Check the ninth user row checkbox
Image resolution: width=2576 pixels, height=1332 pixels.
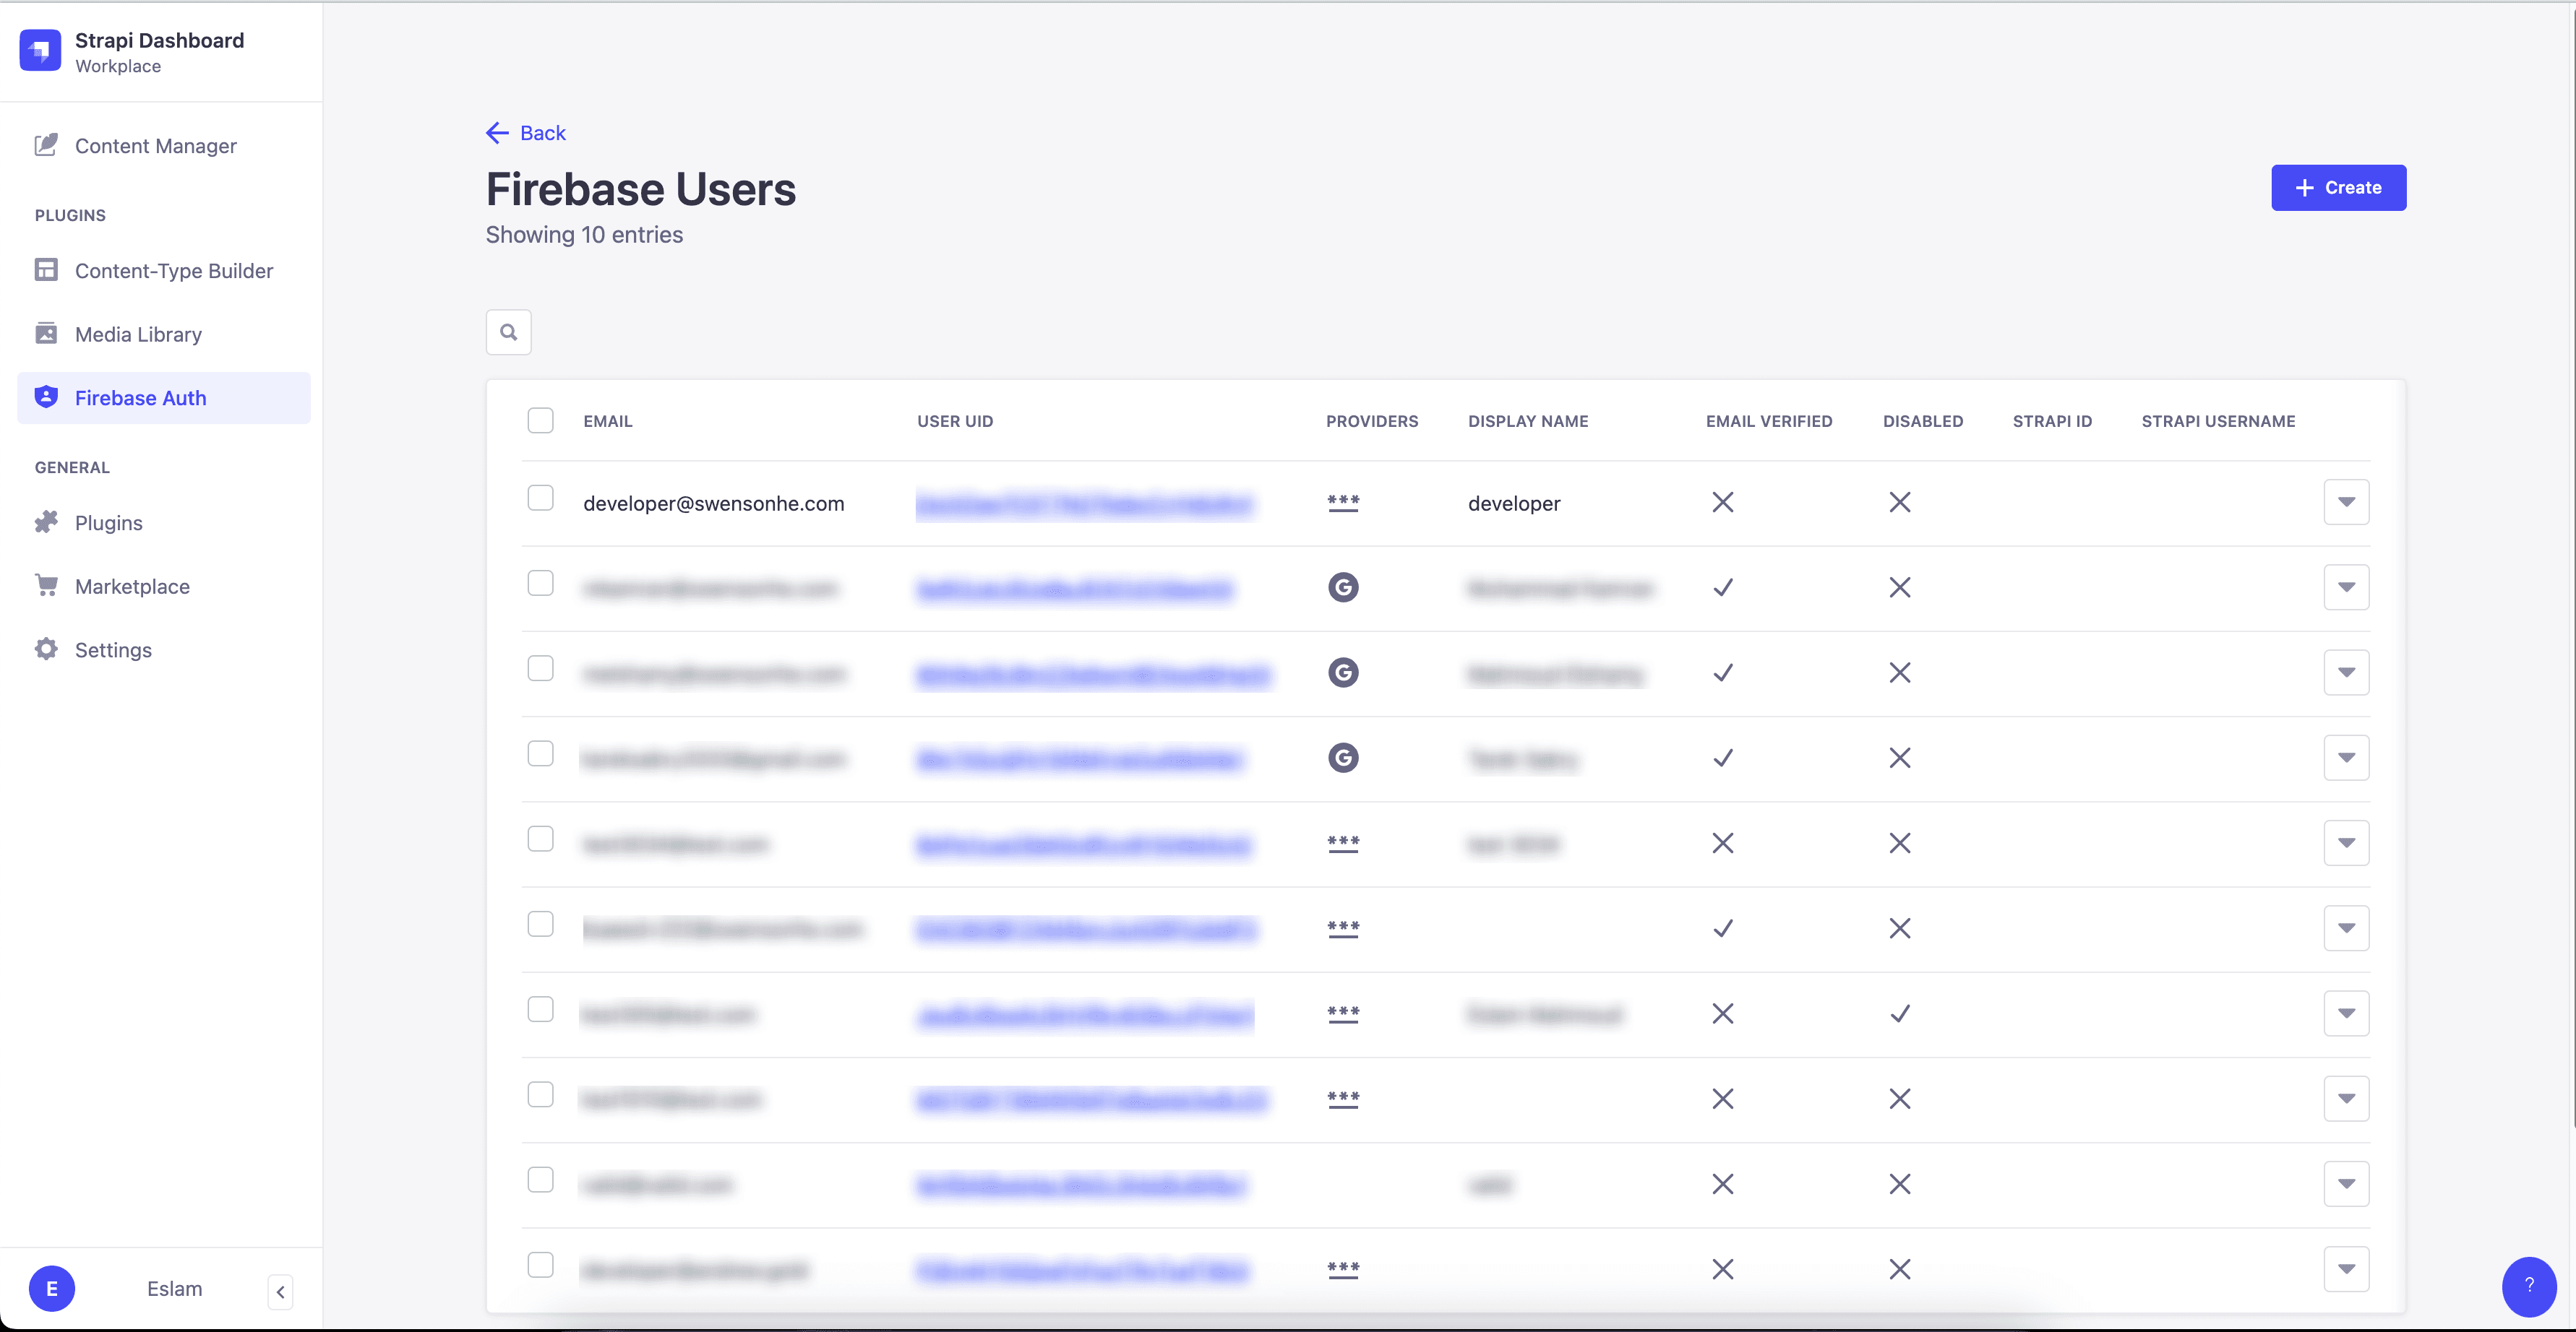[540, 1180]
